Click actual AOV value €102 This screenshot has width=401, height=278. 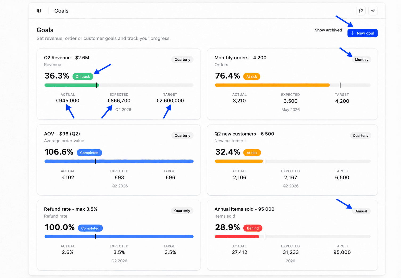[68, 177]
